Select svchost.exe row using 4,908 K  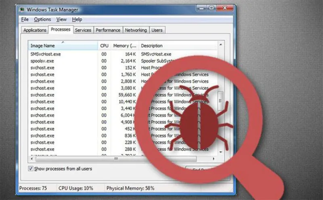point(123,122)
